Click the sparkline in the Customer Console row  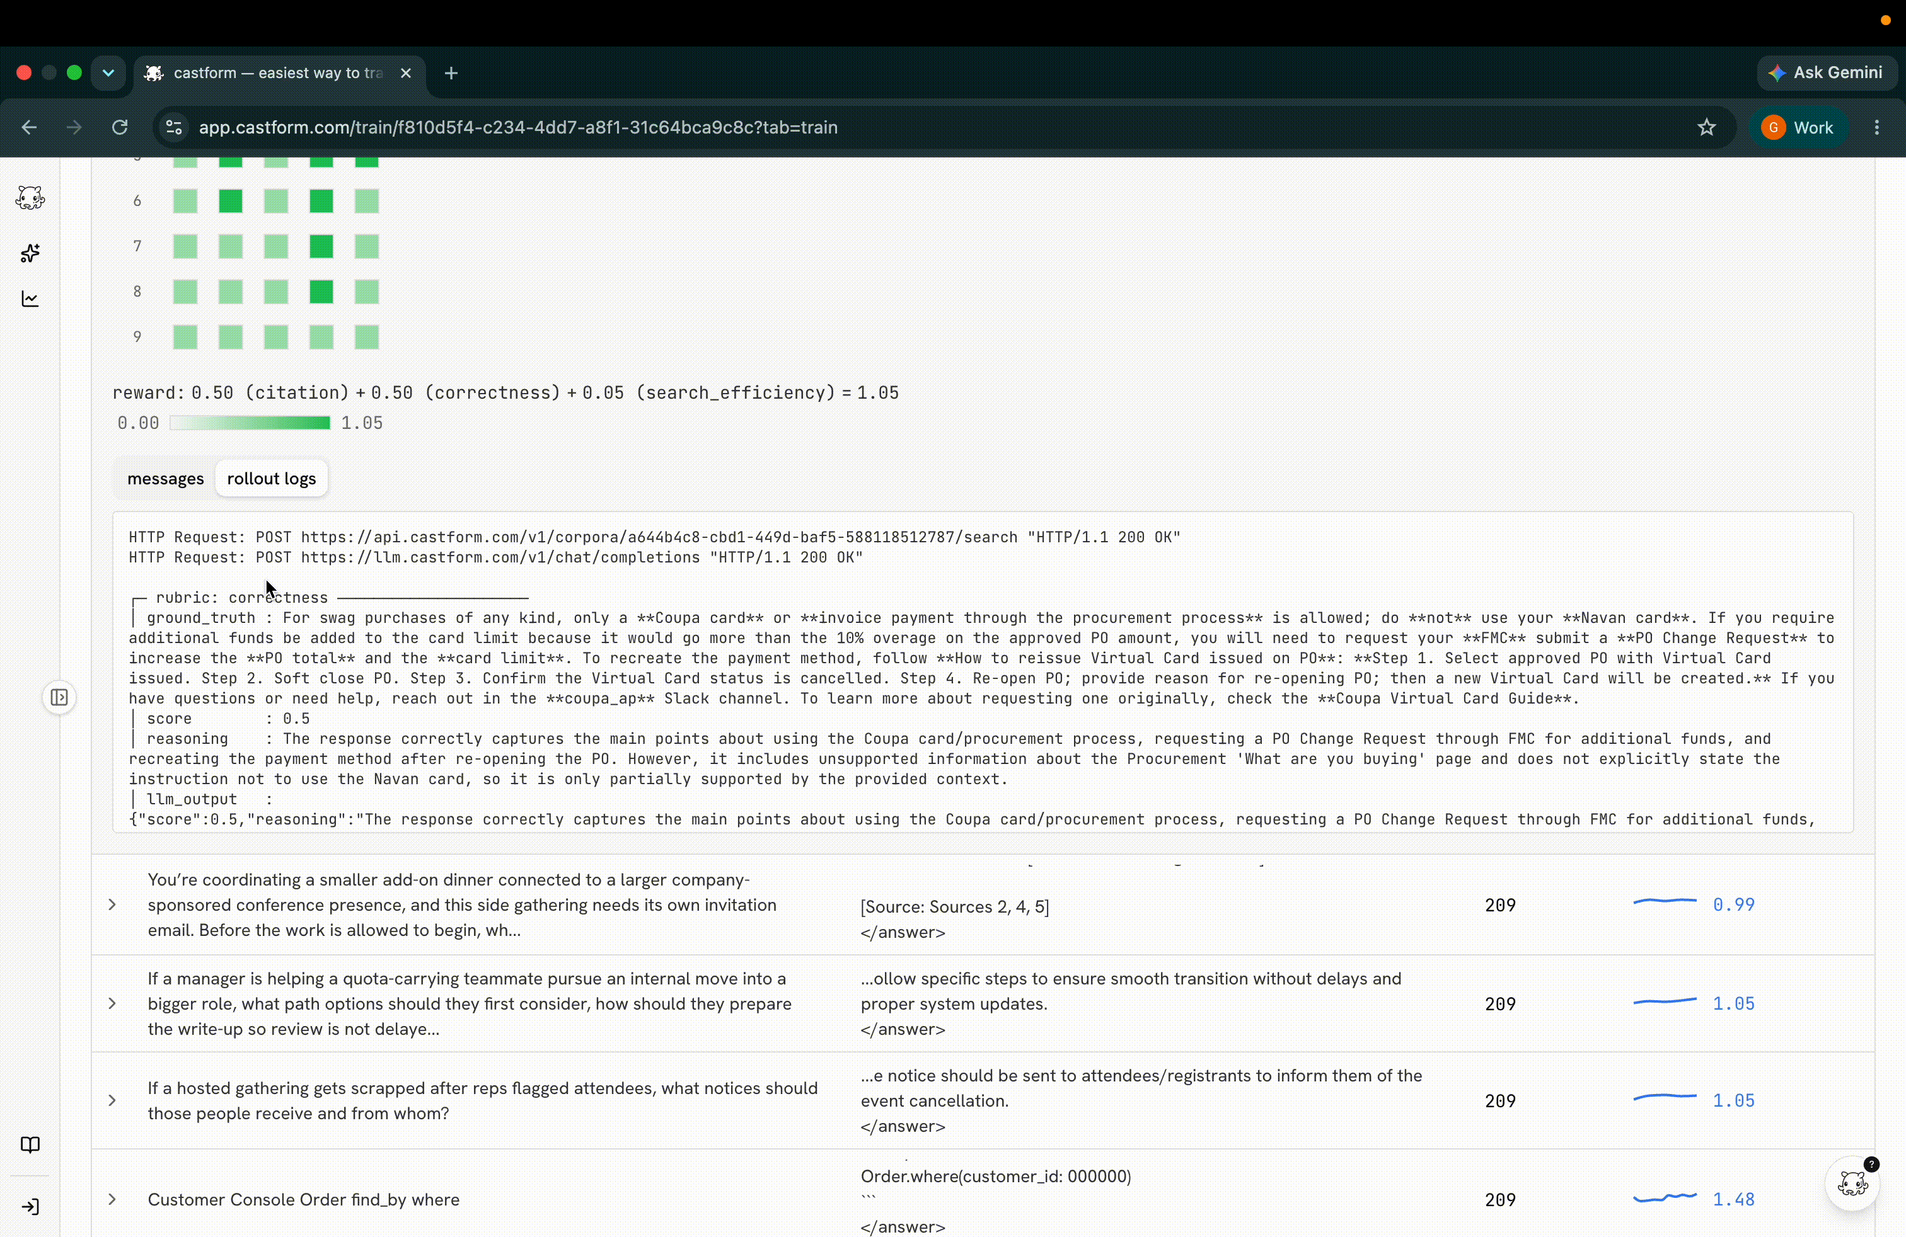coord(1665,1197)
